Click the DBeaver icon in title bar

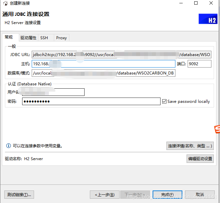pyautogui.click(x=5, y=3)
